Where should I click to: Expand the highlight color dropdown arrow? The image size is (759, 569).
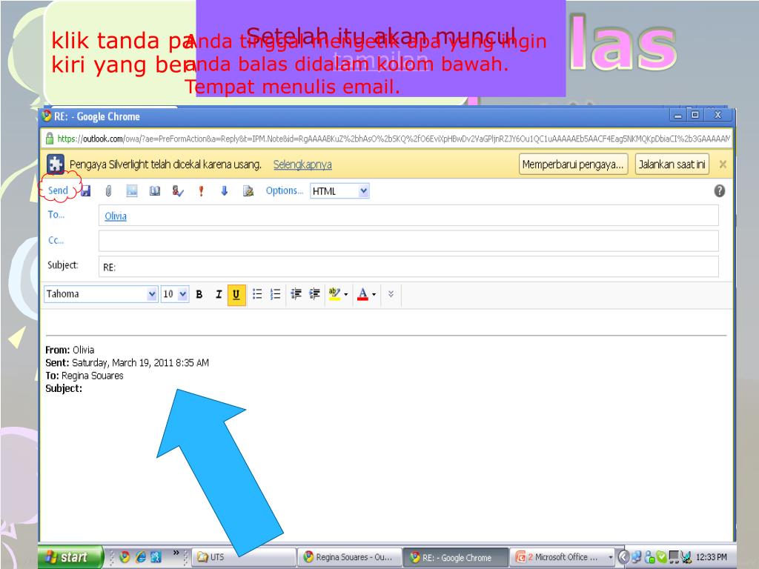tap(346, 294)
